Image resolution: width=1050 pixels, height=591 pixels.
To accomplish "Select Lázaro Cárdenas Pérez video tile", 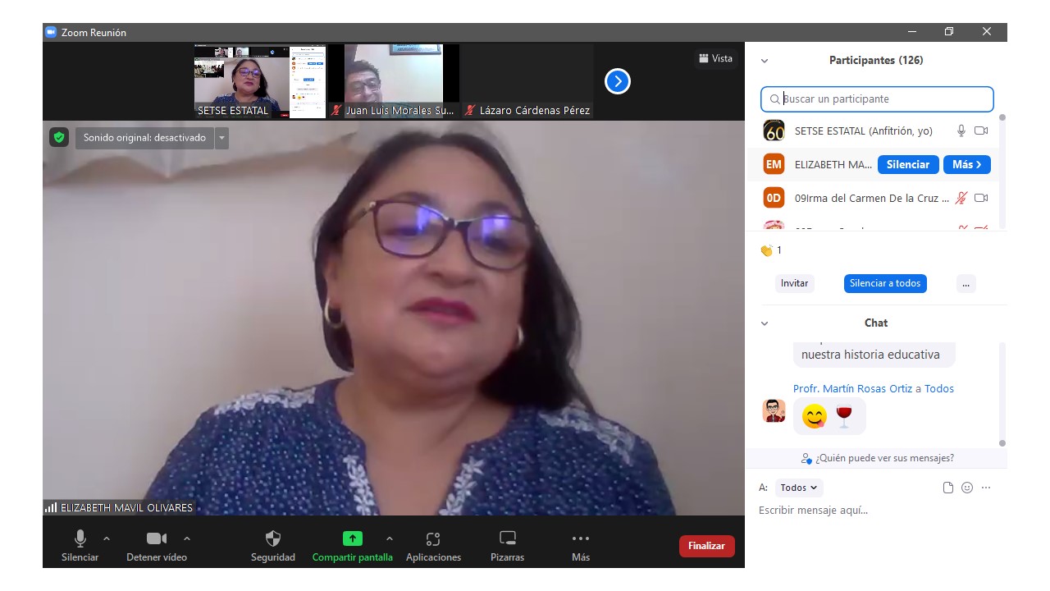I will pos(527,81).
